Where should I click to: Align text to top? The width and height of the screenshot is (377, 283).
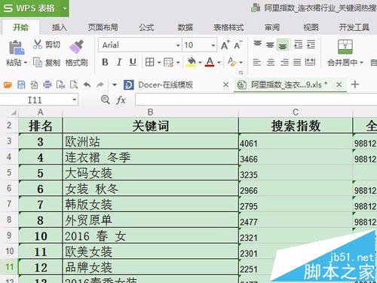coord(257,45)
